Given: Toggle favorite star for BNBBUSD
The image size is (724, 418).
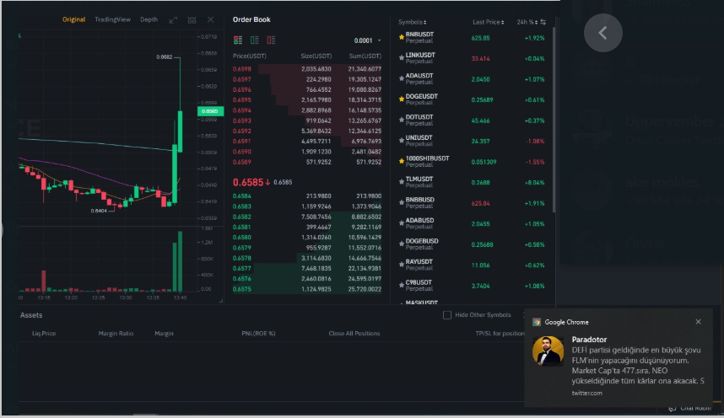Looking at the screenshot, I should click(x=402, y=203).
